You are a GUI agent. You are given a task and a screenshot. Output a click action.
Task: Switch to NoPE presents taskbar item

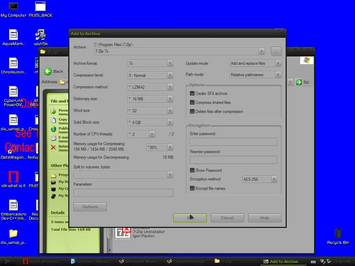pyautogui.click(x=41, y=261)
